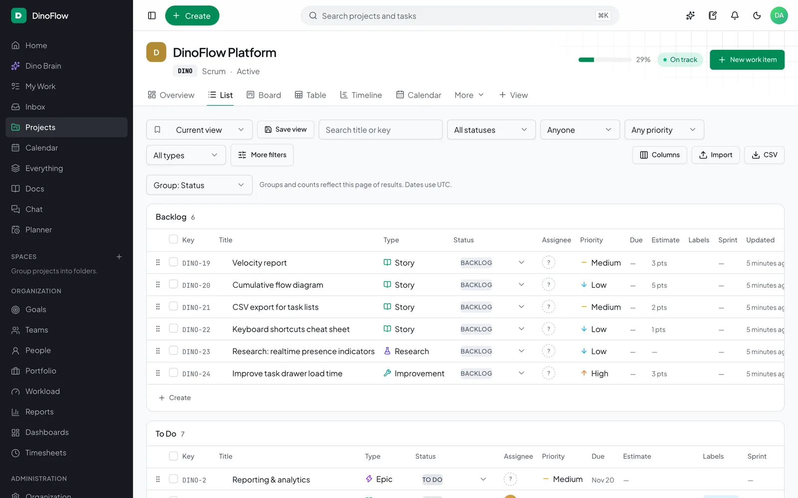Switch to the Board tab

(264, 95)
